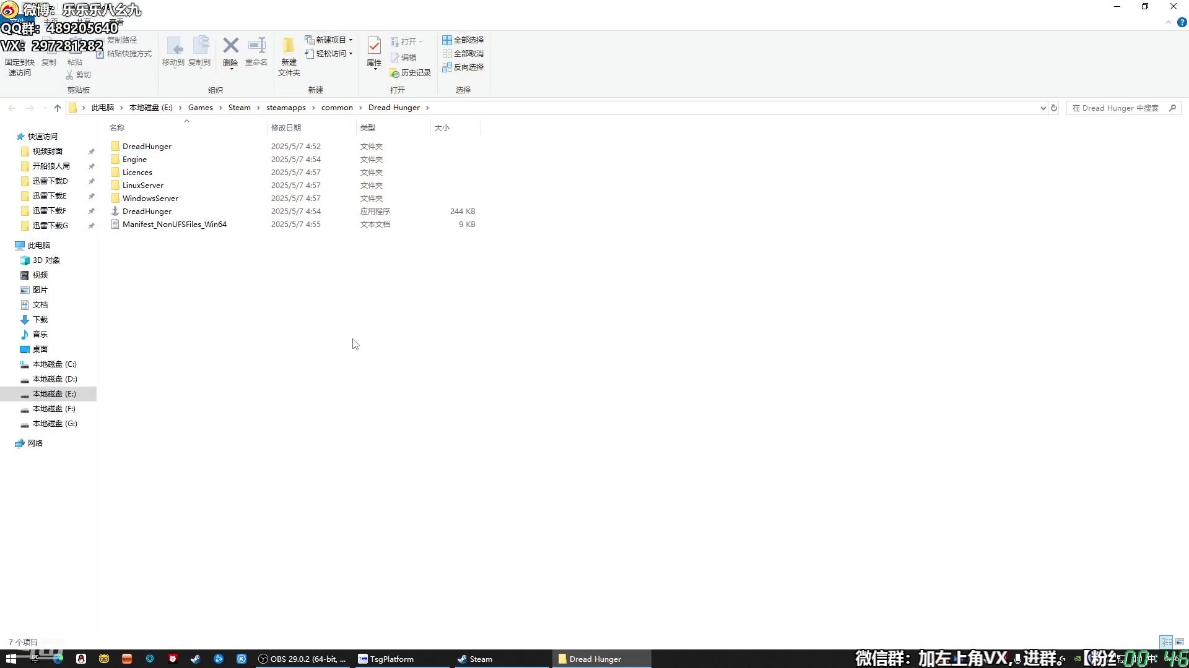Click the Copy to (复制到) icon
The height and width of the screenshot is (668, 1189).
tap(199, 52)
